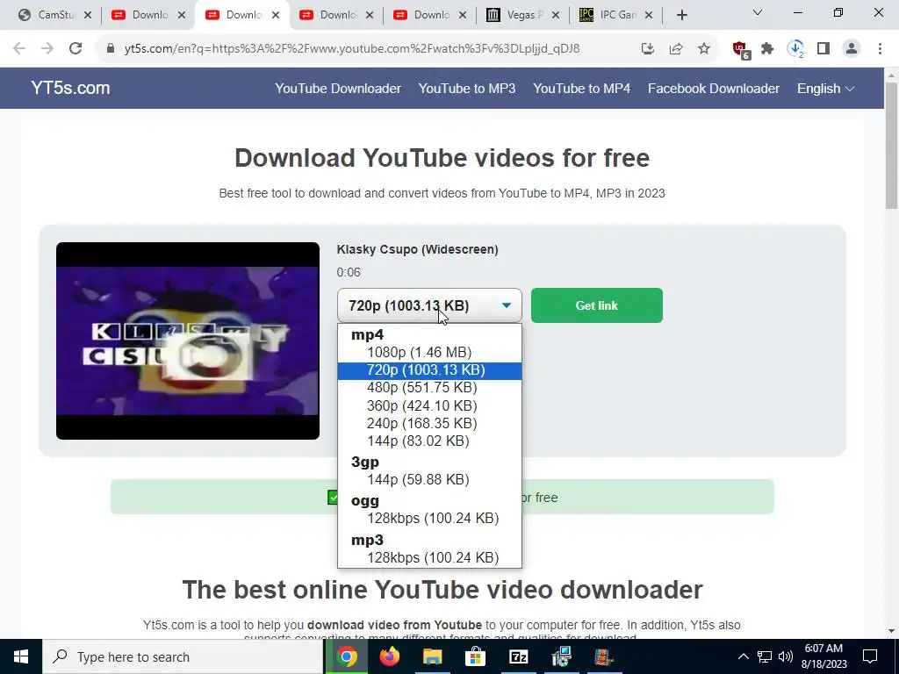Go back with the browser back arrow
The image size is (899, 674).
point(19,49)
